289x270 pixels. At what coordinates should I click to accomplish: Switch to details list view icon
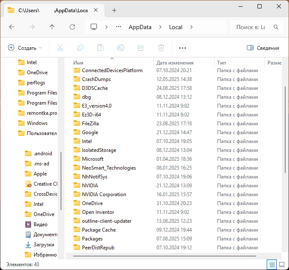[x=272, y=265]
